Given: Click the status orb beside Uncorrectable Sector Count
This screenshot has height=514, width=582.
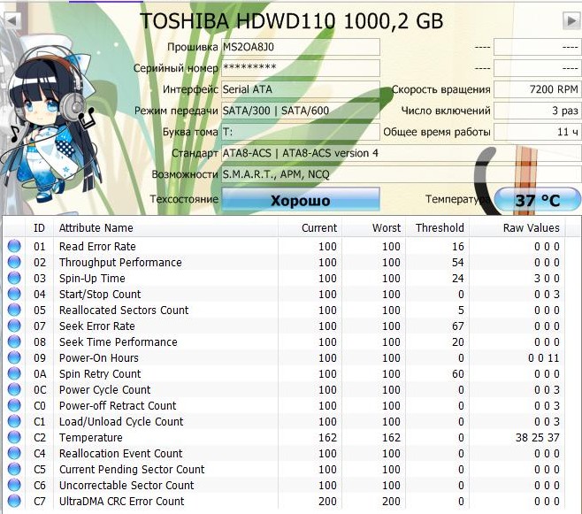Looking at the screenshot, I should click(x=14, y=486).
